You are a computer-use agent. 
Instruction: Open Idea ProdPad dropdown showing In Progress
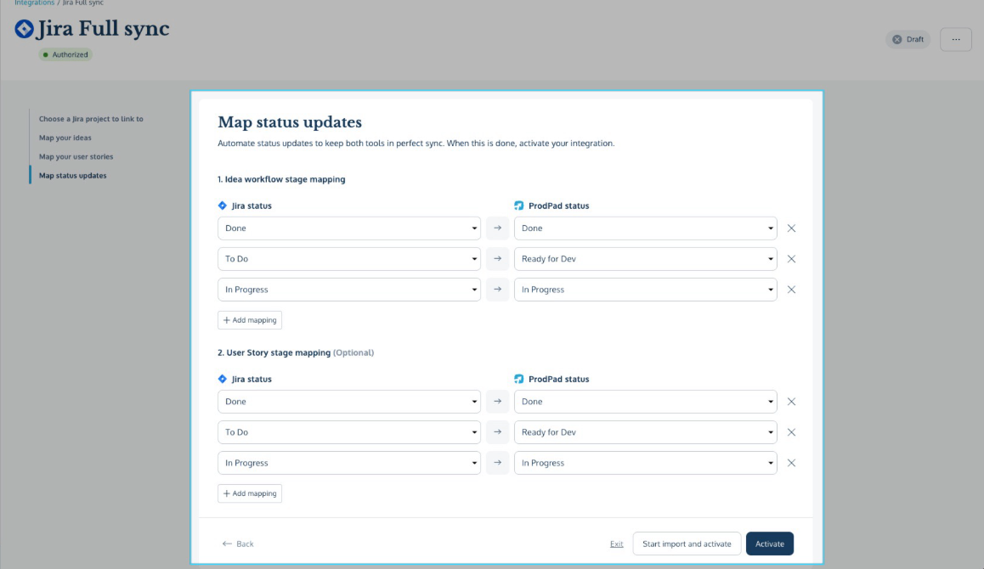pos(645,290)
